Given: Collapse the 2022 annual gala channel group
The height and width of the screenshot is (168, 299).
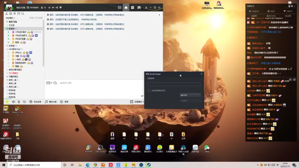Looking at the screenshot, I should [7, 49].
